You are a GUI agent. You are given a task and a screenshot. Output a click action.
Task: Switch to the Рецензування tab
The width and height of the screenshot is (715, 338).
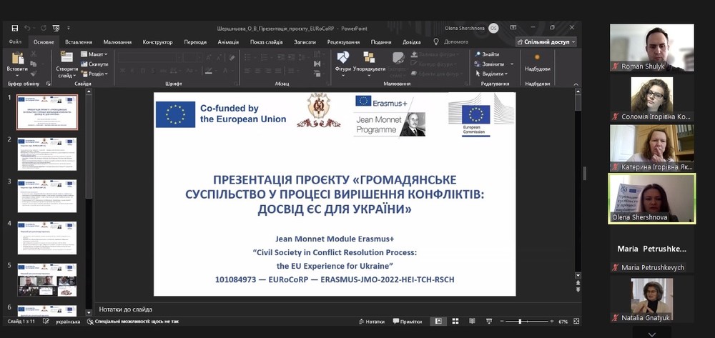343,42
